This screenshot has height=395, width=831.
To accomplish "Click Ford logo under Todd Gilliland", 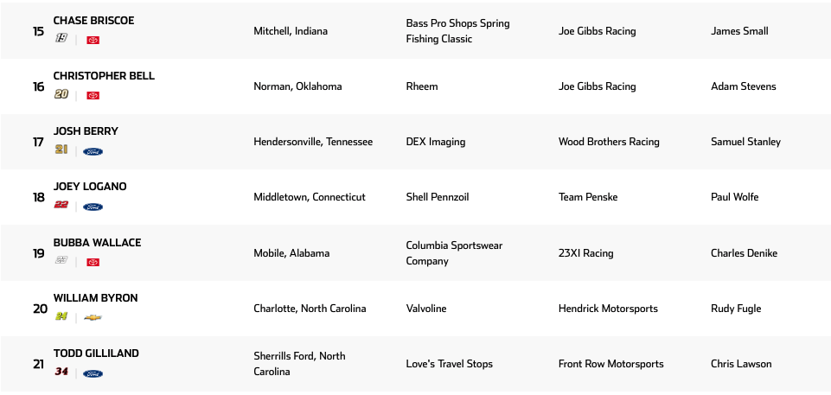I will 93,373.
